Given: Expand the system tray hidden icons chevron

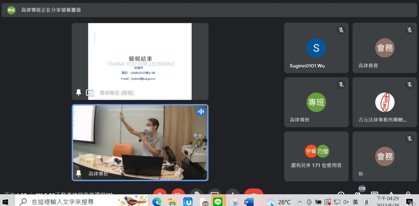Looking at the screenshot, I should point(300,202).
